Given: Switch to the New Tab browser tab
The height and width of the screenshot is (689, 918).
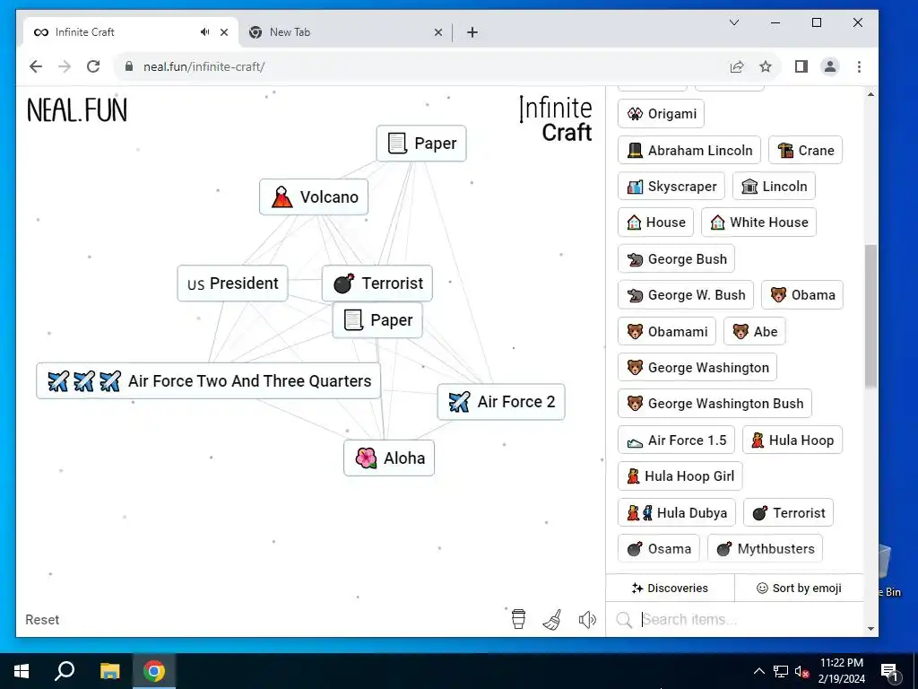Looking at the screenshot, I should (x=345, y=32).
